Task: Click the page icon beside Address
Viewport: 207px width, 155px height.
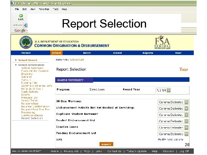Action: coord(26,25)
